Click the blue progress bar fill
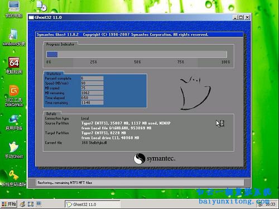The image size is (279, 209). click(x=52, y=55)
